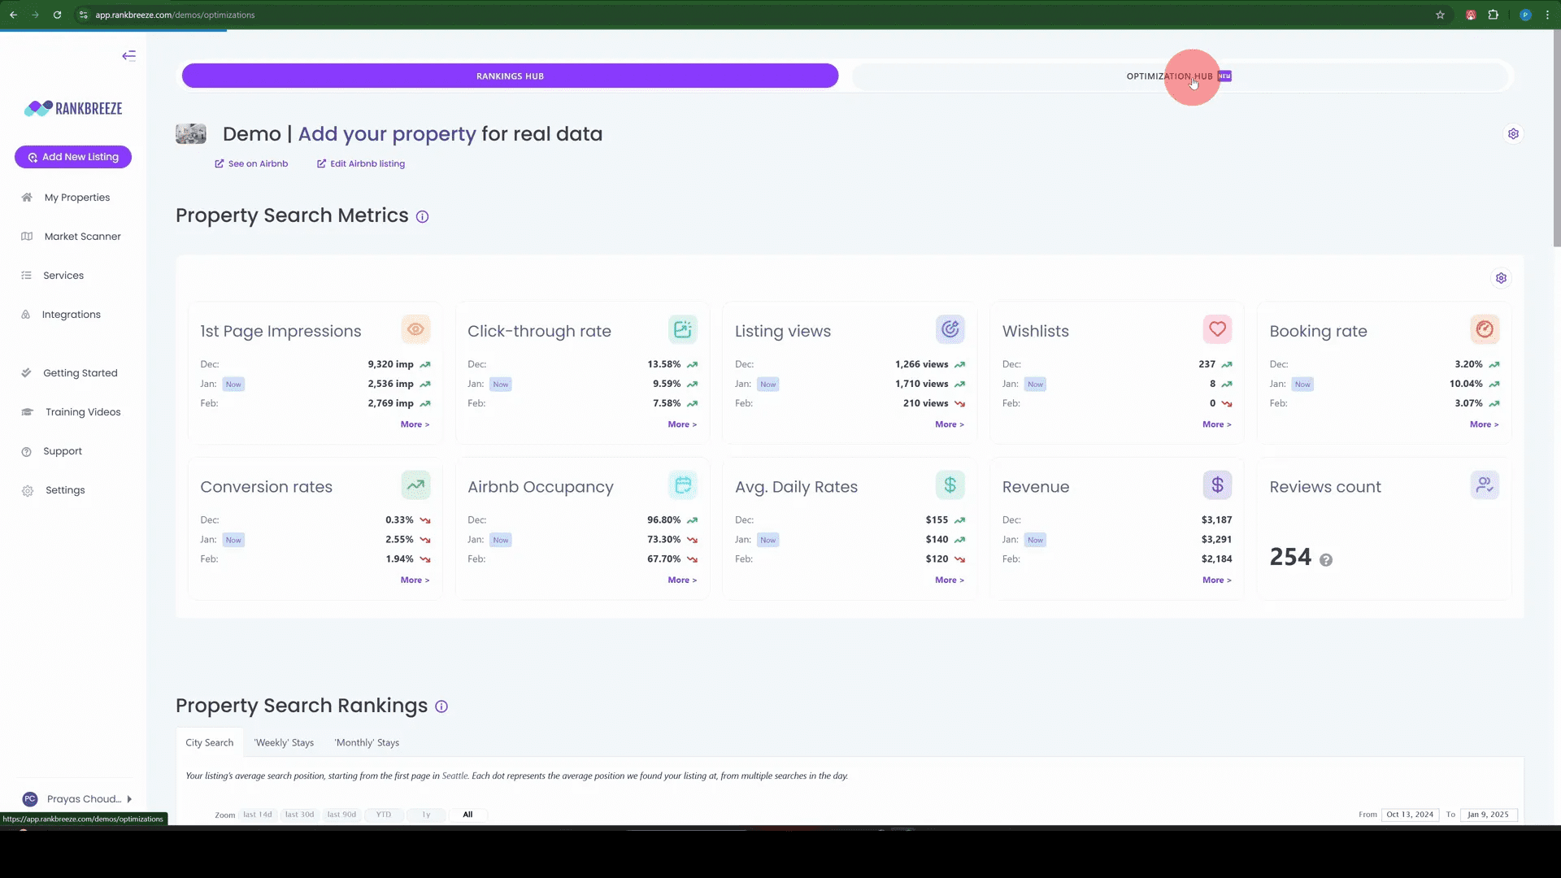
Task: Click Add your property link in heading
Action: tap(387, 134)
